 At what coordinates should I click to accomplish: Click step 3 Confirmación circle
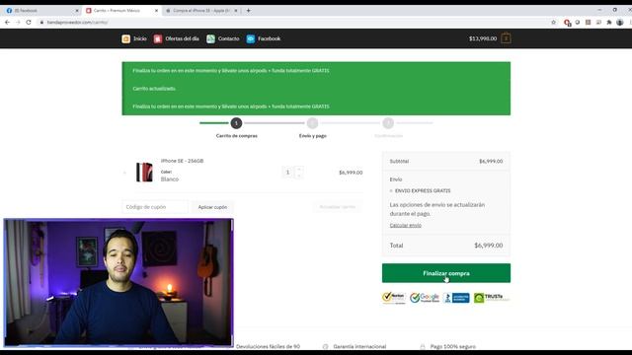point(388,123)
